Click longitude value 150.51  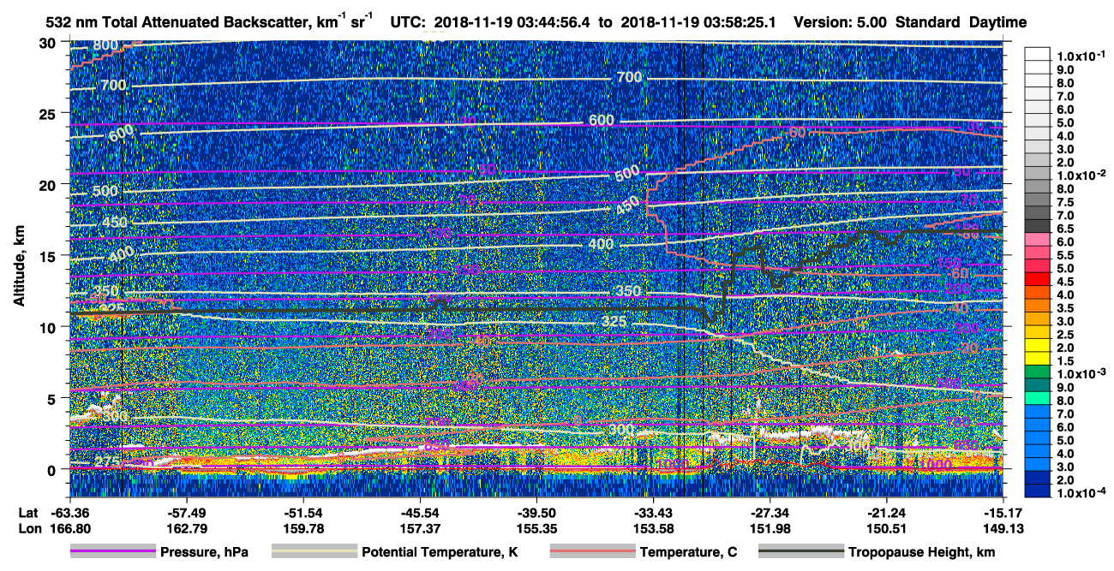pos(887,528)
